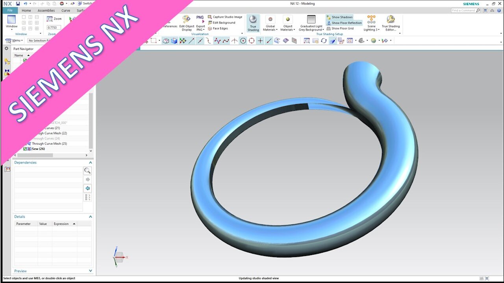Click the Dependencies search magnifier icon

(x=88, y=171)
